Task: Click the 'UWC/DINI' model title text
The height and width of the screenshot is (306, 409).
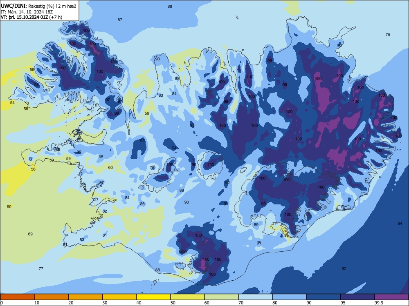Action: tap(13, 6)
